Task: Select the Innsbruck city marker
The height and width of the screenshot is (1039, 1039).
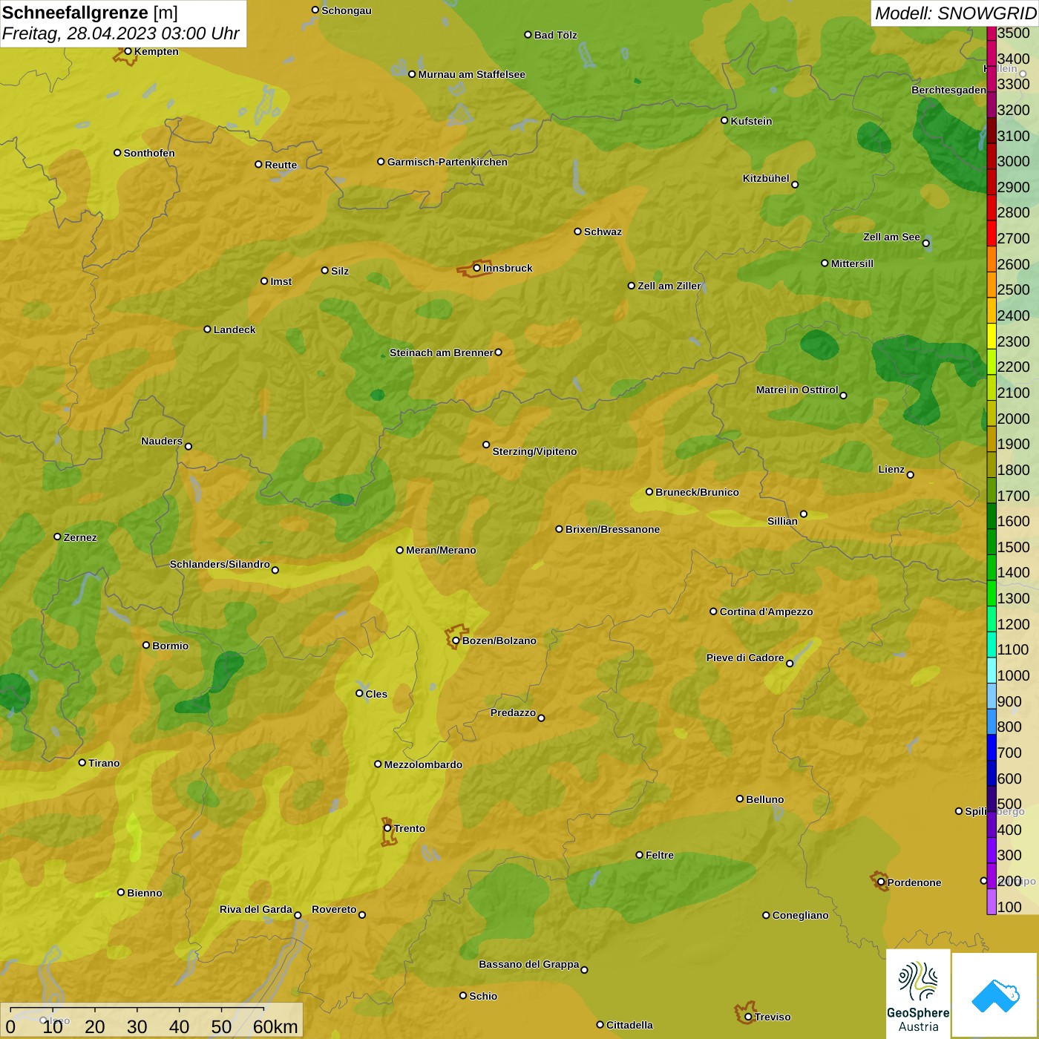Action: click(476, 268)
